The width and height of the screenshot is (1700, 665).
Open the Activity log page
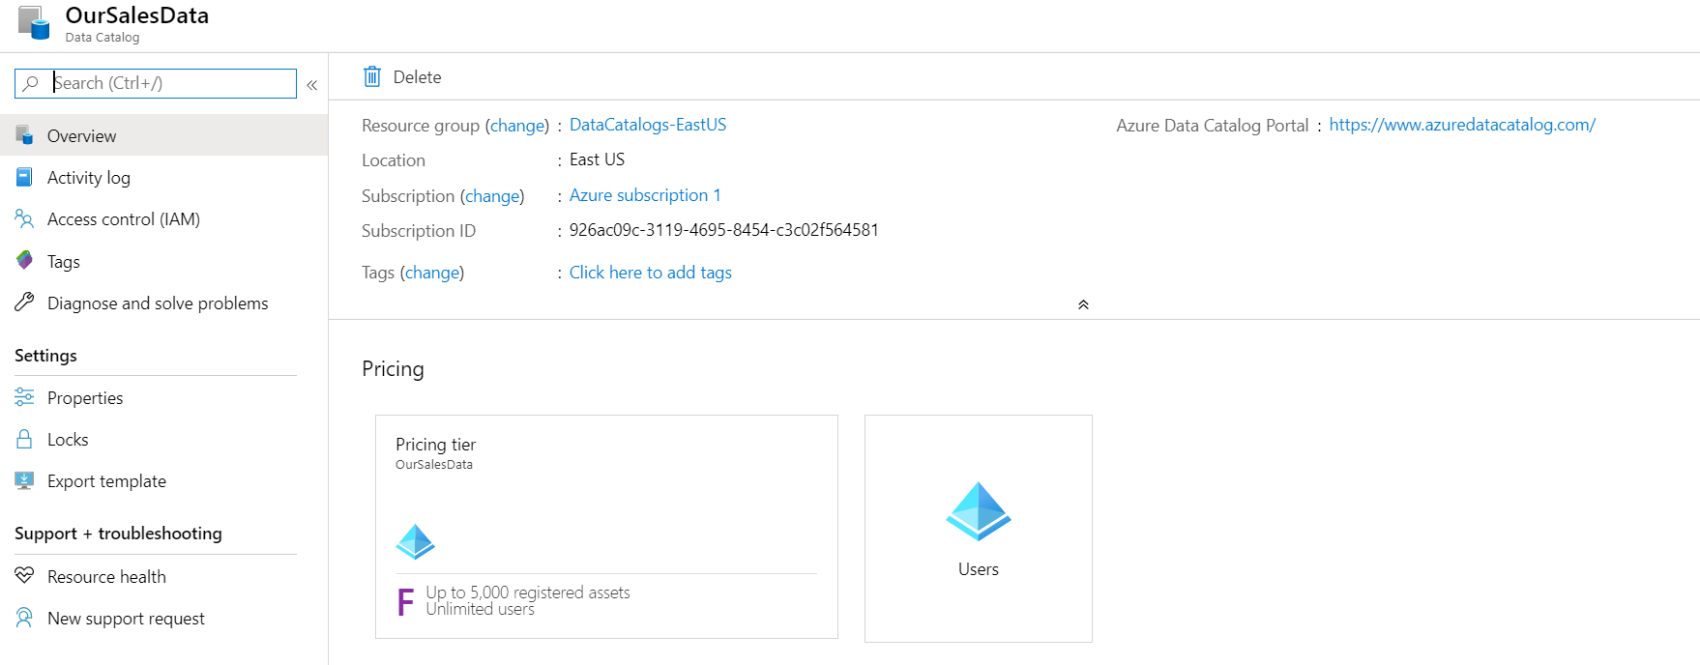164,177
